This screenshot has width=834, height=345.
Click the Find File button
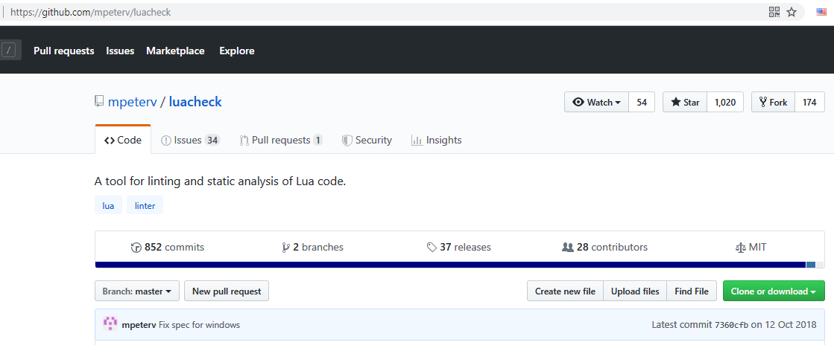click(692, 291)
